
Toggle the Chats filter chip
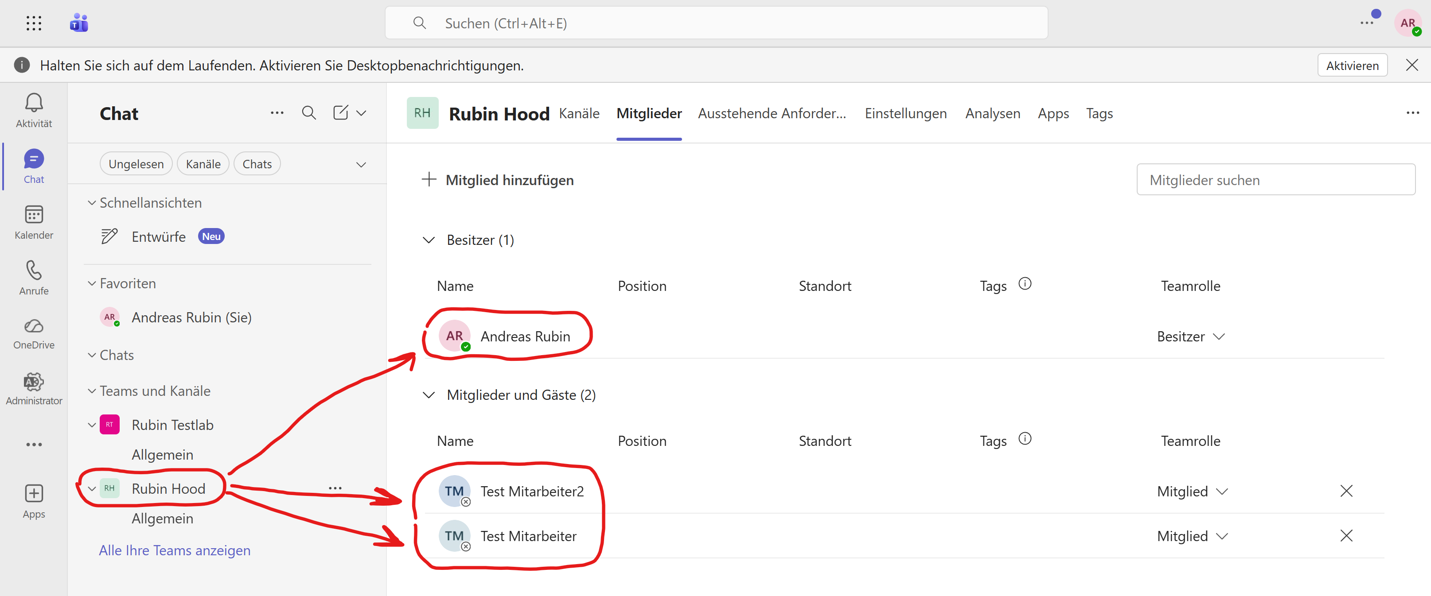click(257, 164)
